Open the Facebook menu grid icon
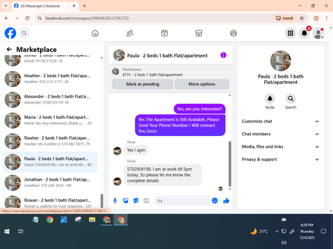 click(x=290, y=33)
